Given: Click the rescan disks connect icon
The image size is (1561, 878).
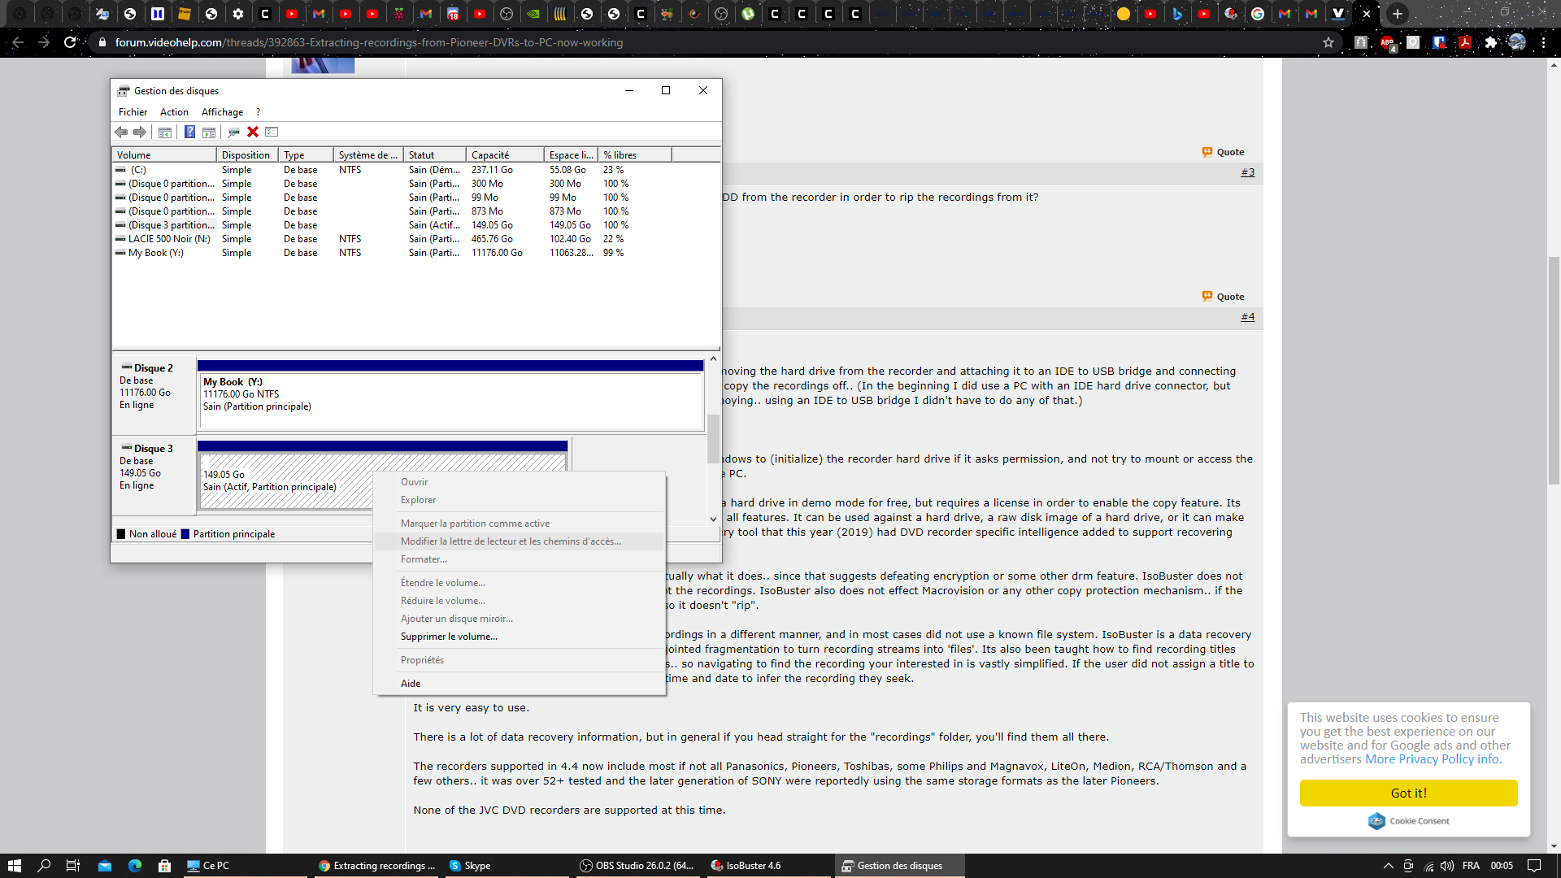Looking at the screenshot, I should 233,132.
